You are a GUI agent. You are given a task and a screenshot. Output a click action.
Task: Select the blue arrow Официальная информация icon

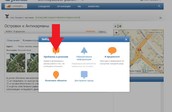[x=84, y=51]
